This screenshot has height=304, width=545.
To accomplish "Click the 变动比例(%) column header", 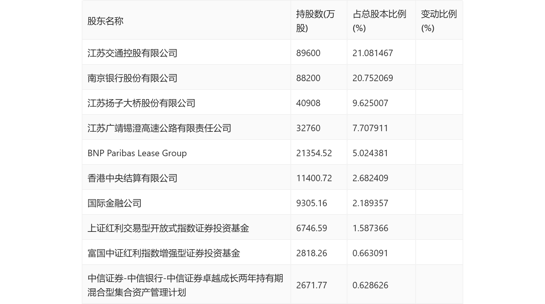I will coord(439,21).
